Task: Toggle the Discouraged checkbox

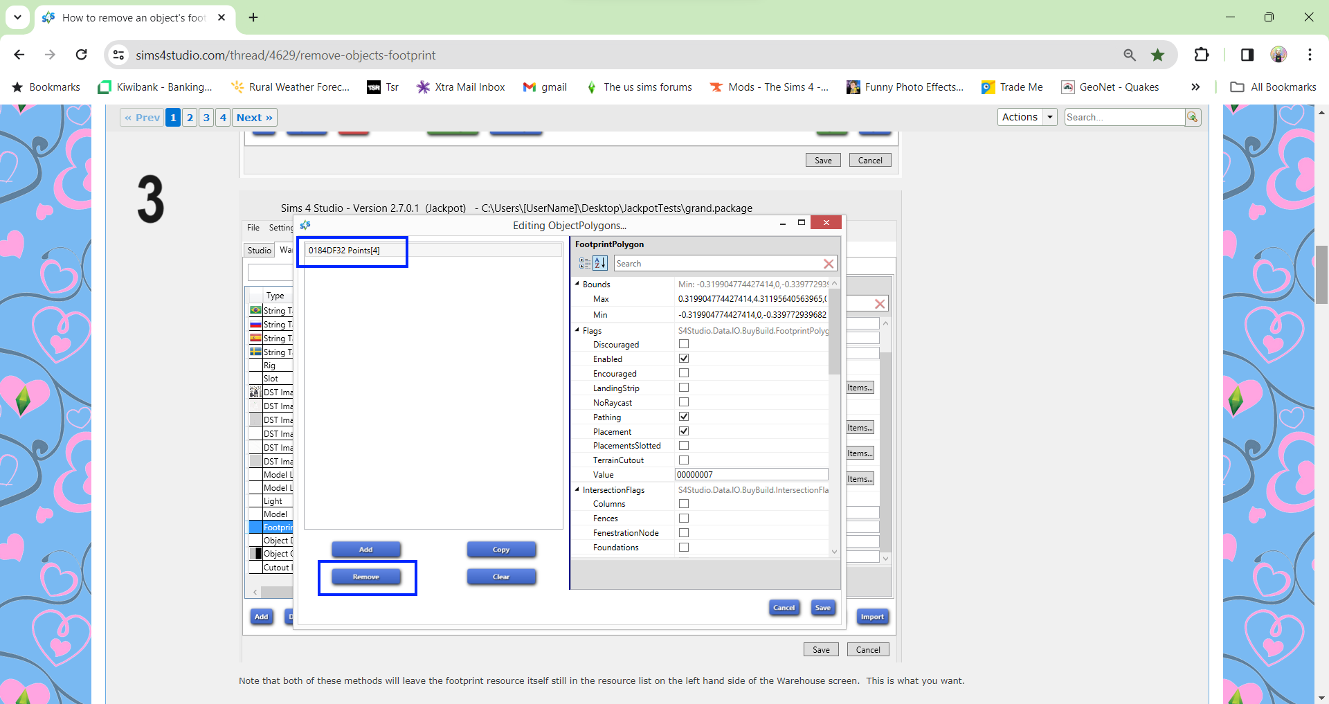Action: point(684,344)
